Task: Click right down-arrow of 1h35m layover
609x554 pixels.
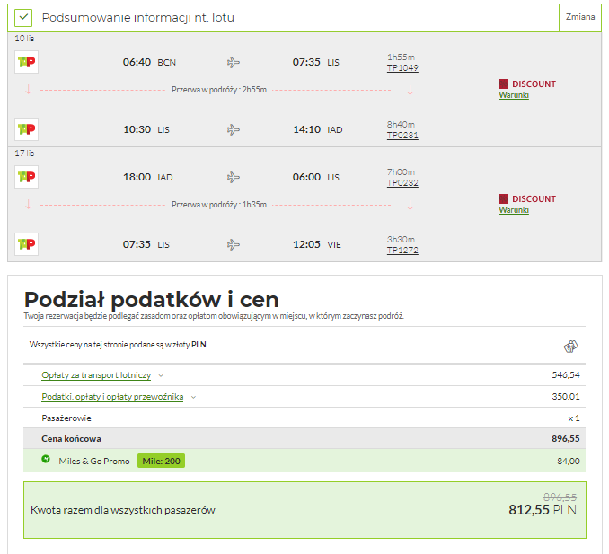Action: coord(410,205)
